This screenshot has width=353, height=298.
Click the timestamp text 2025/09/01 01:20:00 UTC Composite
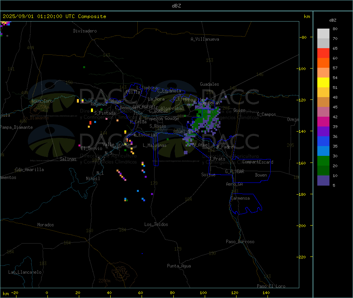(54, 16)
